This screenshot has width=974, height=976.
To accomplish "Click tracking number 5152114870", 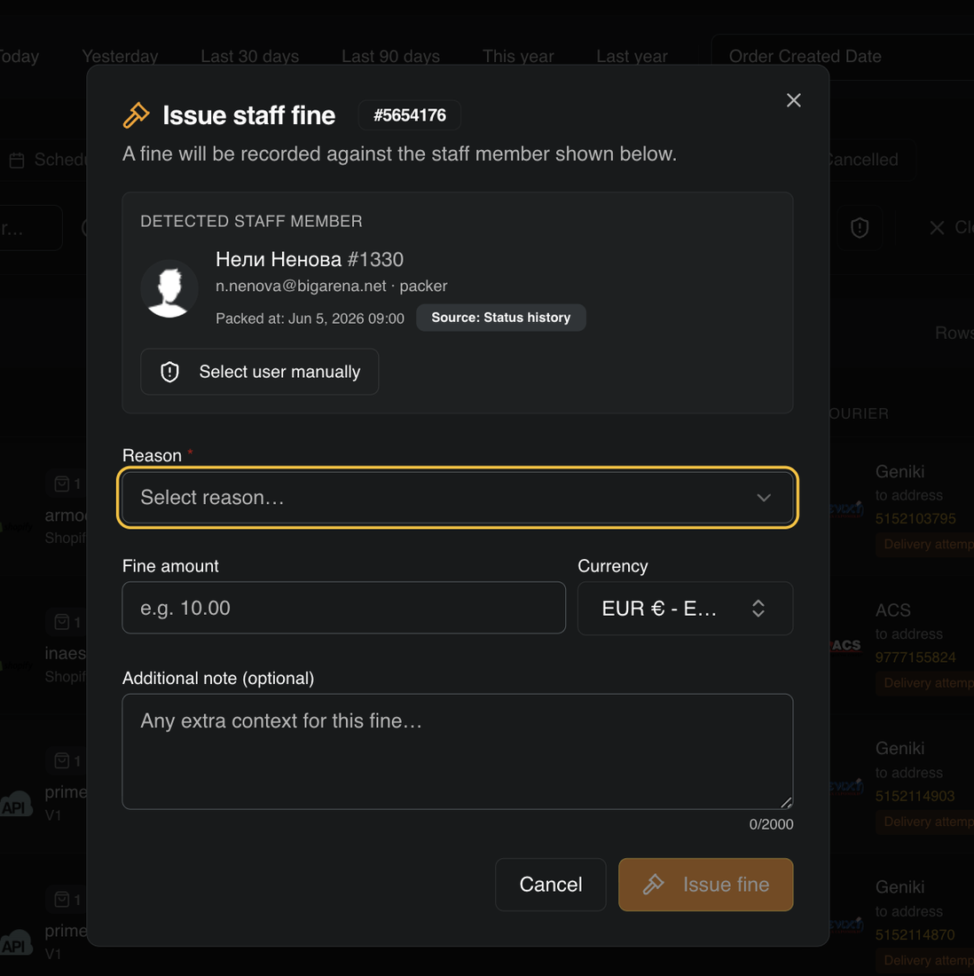I will (x=915, y=935).
